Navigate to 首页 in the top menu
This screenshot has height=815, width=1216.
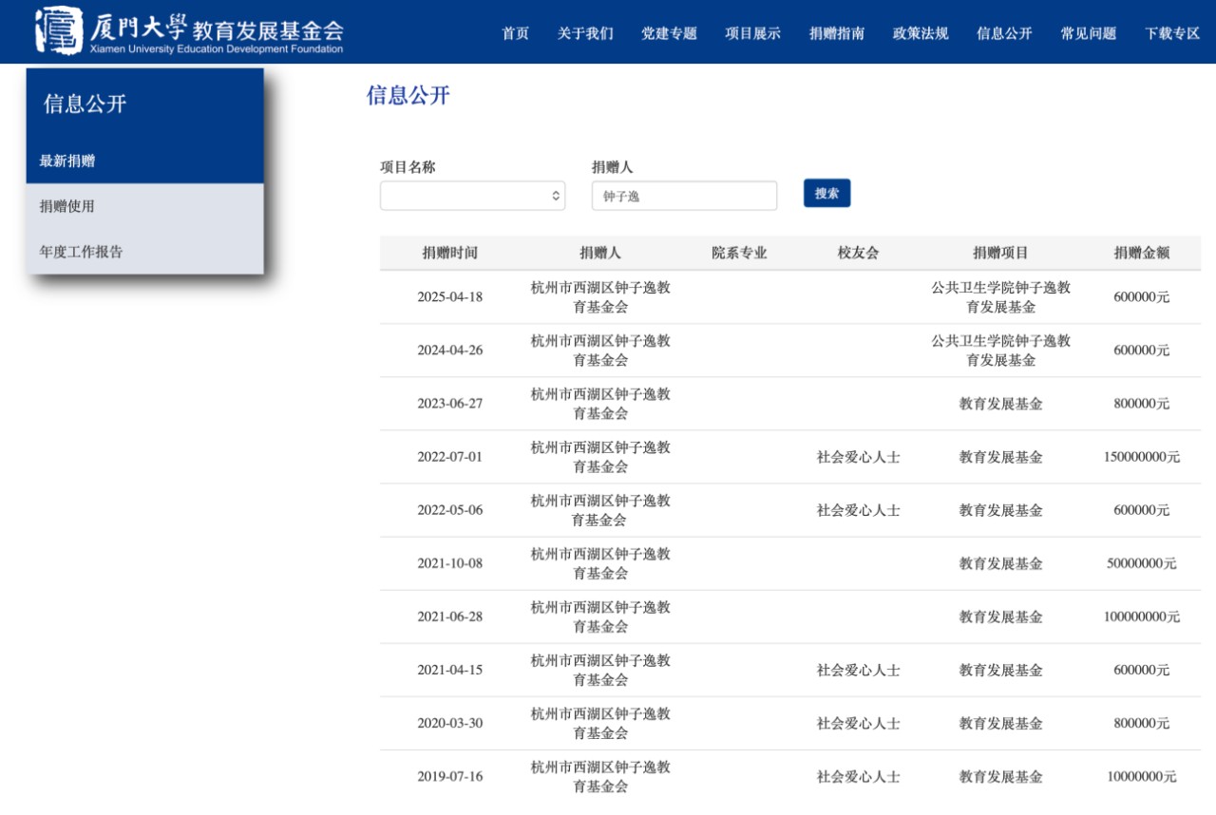coord(514,31)
